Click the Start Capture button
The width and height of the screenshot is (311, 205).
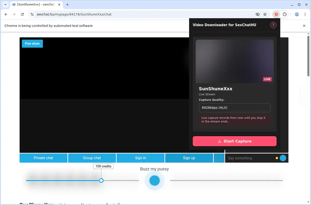coord(235,141)
